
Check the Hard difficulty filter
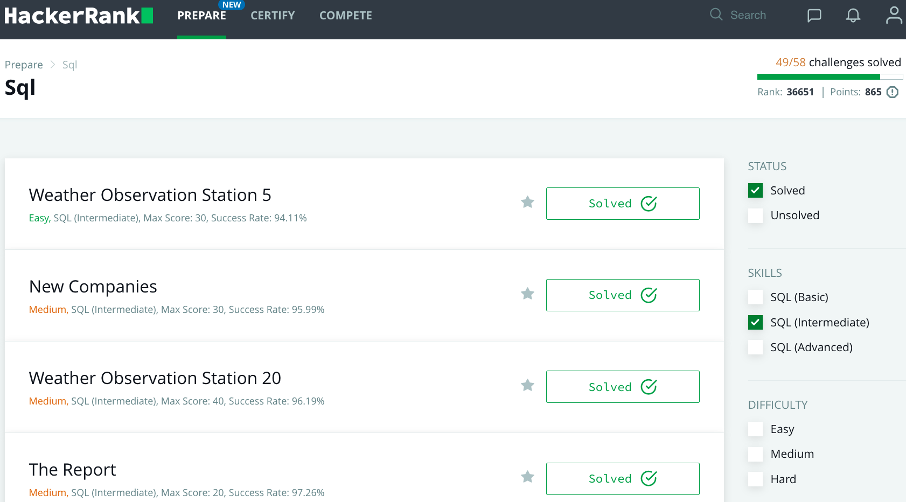(x=755, y=479)
